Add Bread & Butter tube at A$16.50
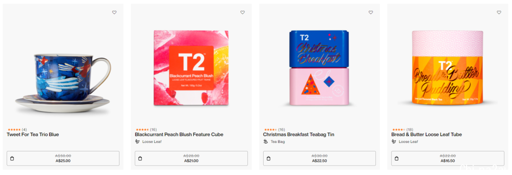 (x=448, y=158)
